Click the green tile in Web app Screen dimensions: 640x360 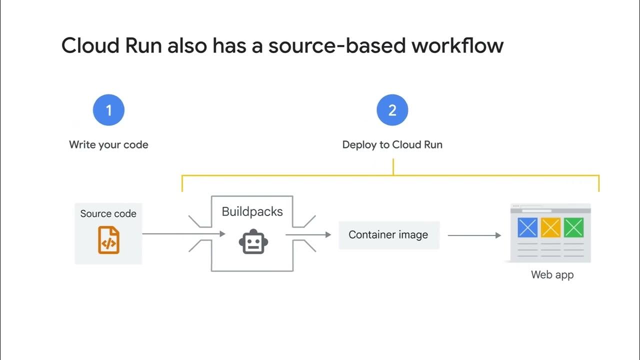coord(573,227)
